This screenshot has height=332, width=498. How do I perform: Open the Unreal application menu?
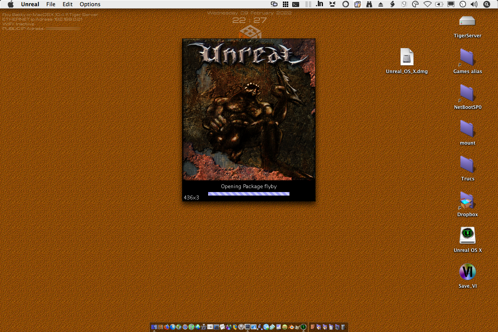coord(30,4)
